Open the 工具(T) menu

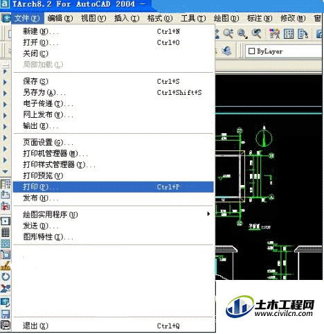point(193,18)
